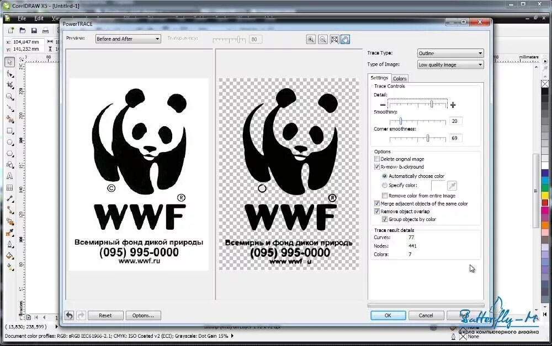Toggle Merge adjacent objects of same color
The image size is (552, 346).
tap(377, 203)
